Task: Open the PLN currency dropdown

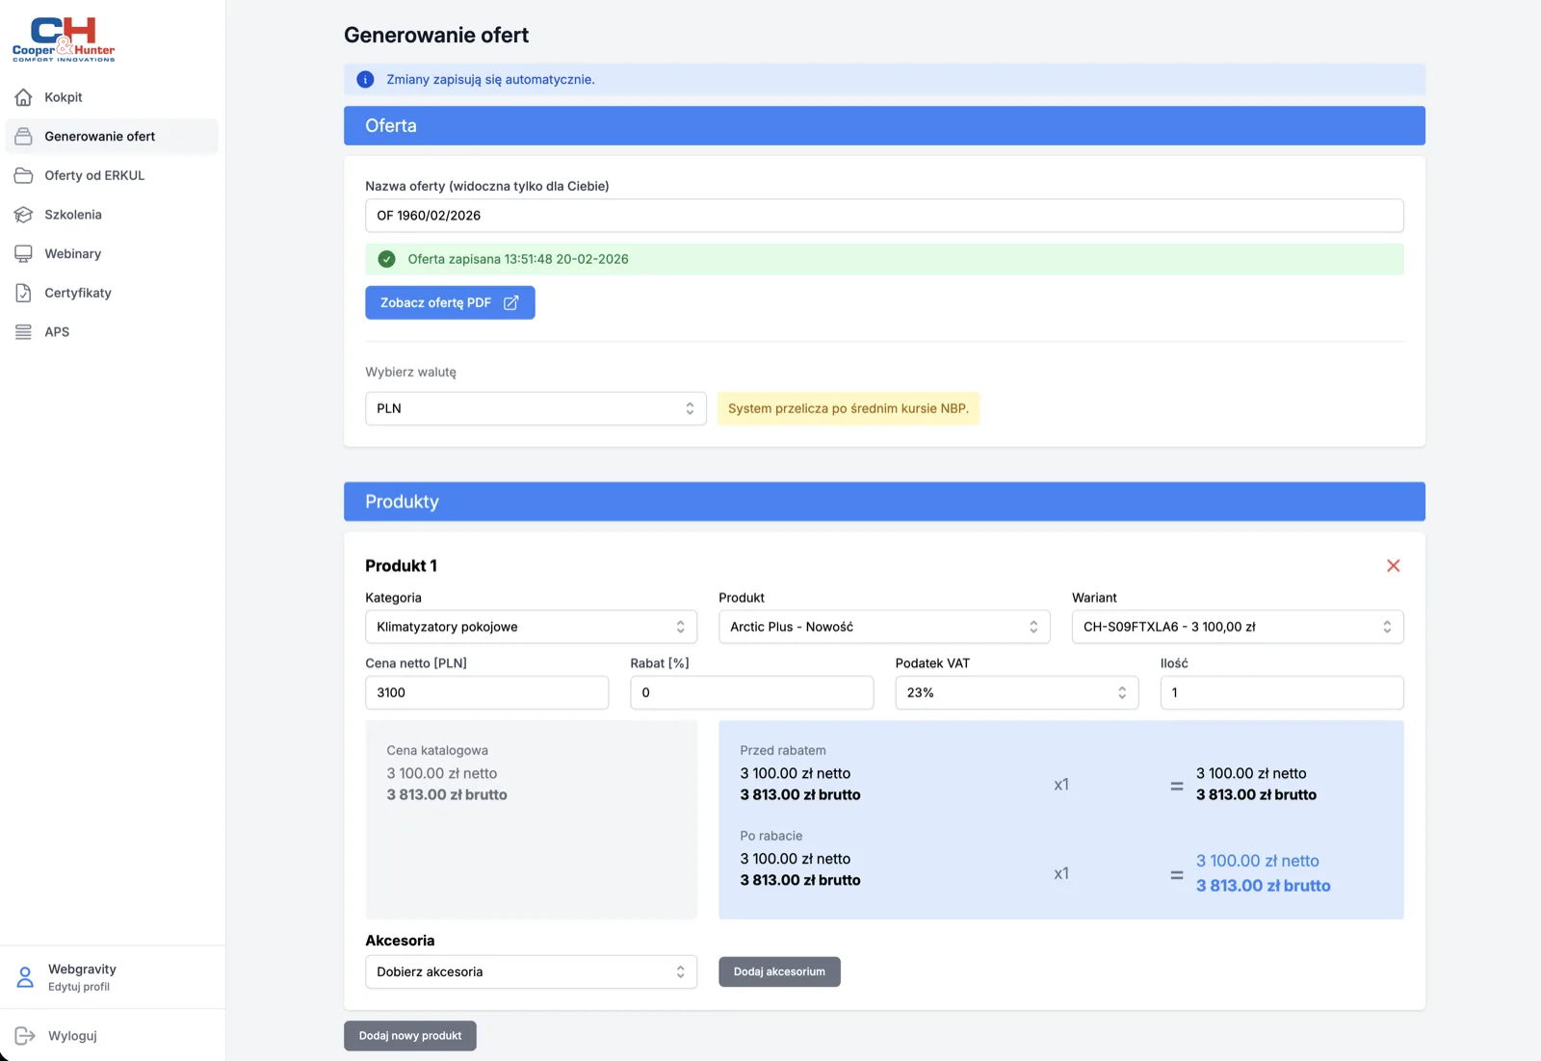Action: (535, 408)
